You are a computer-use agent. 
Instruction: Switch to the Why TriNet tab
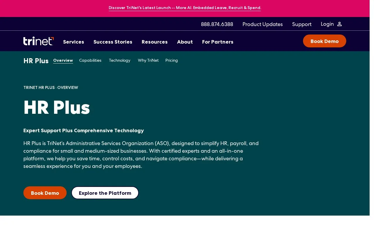pos(148,60)
